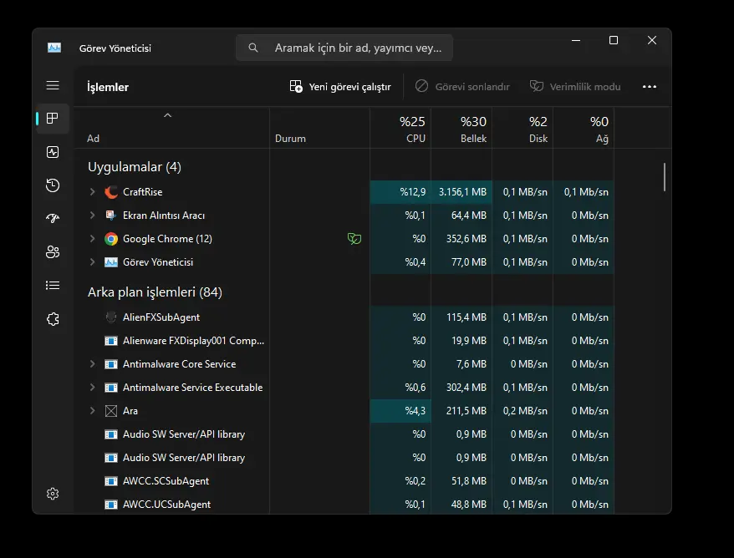Open the hamburger navigation menu
Screen dimensions: 734x558
tap(53, 85)
